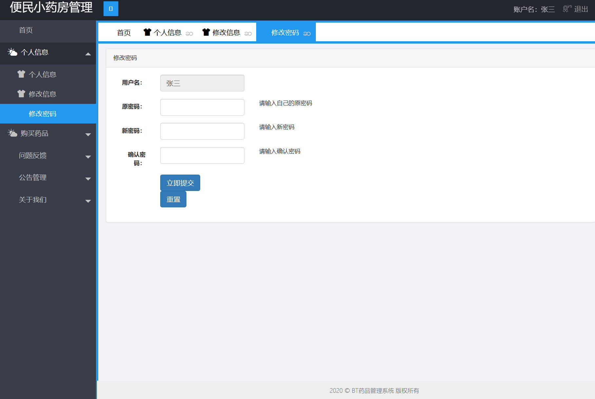Click the t-shirt icon beside sidebar 个人信息 item
Screen dimensions: 595x399
coord(21,74)
